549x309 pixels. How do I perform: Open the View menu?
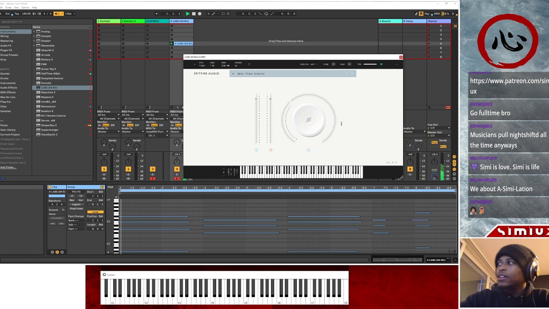pos(16,7)
